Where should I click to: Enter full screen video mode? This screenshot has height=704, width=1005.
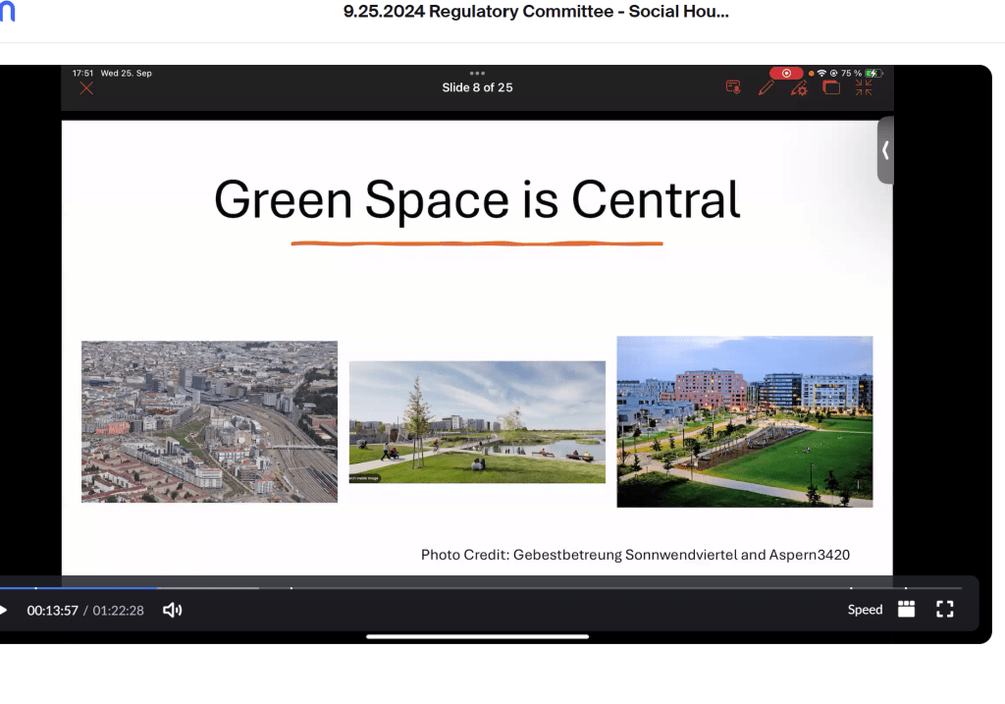tap(944, 610)
